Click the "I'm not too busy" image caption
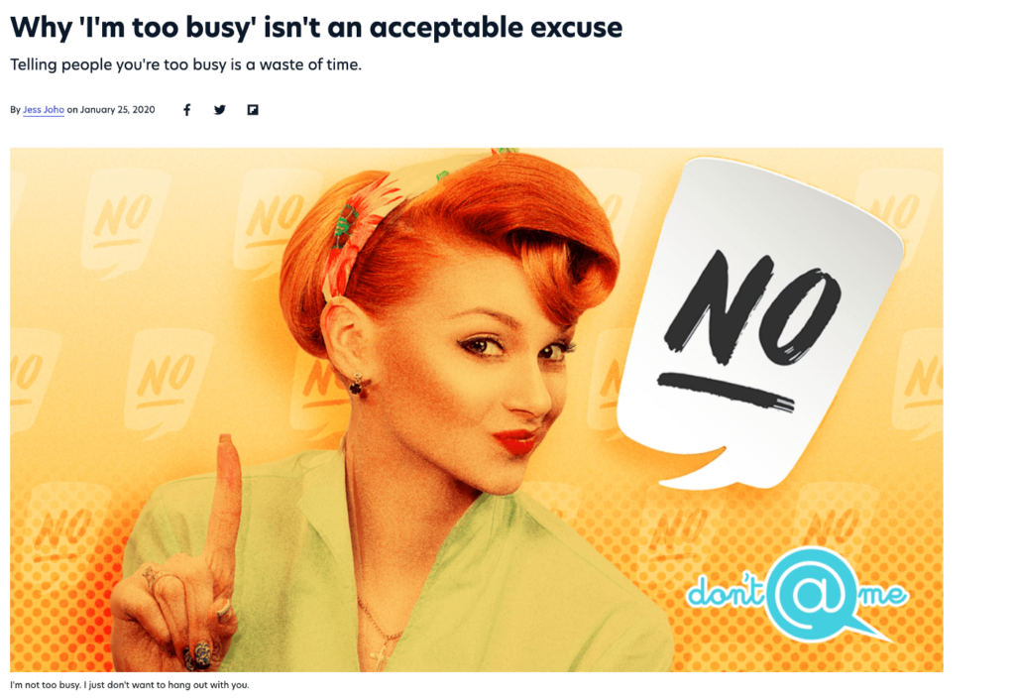This screenshot has width=1015, height=699. point(130,685)
